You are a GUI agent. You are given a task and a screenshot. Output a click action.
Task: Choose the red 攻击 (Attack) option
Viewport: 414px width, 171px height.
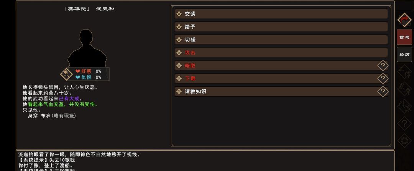pos(281,53)
